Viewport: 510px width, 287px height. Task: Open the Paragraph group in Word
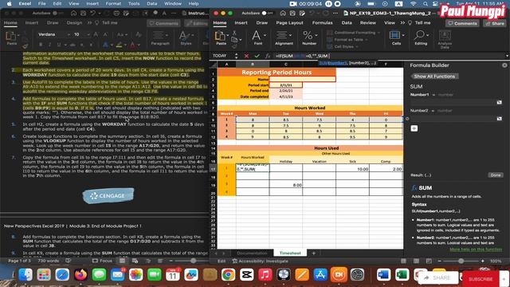159,37
